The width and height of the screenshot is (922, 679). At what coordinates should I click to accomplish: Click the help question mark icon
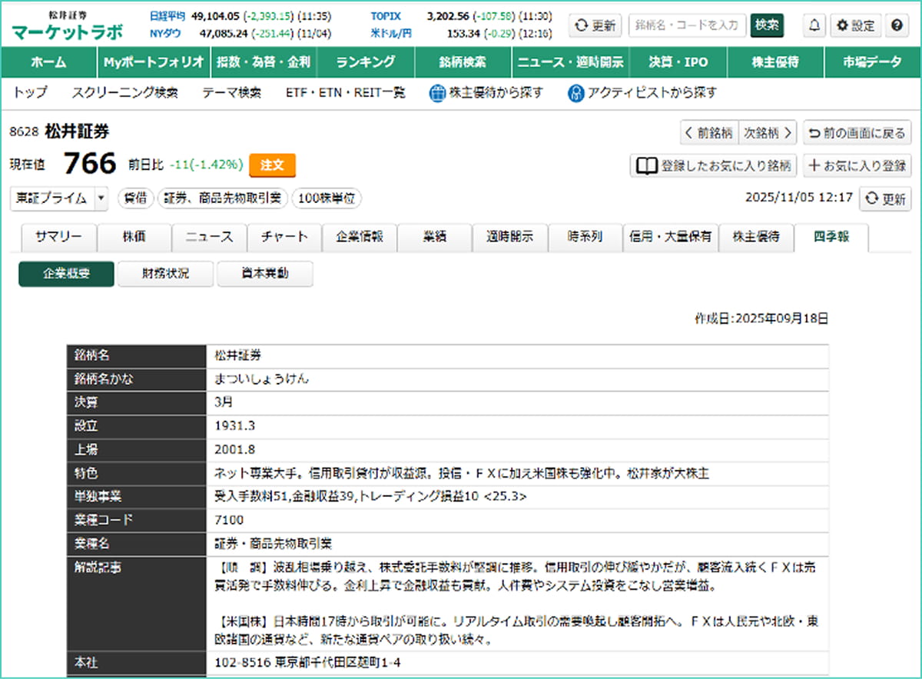tap(896, 25)
